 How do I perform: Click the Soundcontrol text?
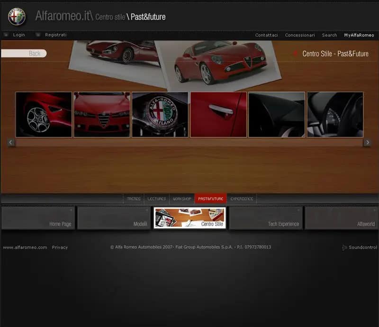tap(363, 247)
